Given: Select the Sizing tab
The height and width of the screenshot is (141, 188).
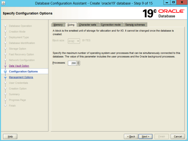Looking at the screenshot, I should pos(71,25).
